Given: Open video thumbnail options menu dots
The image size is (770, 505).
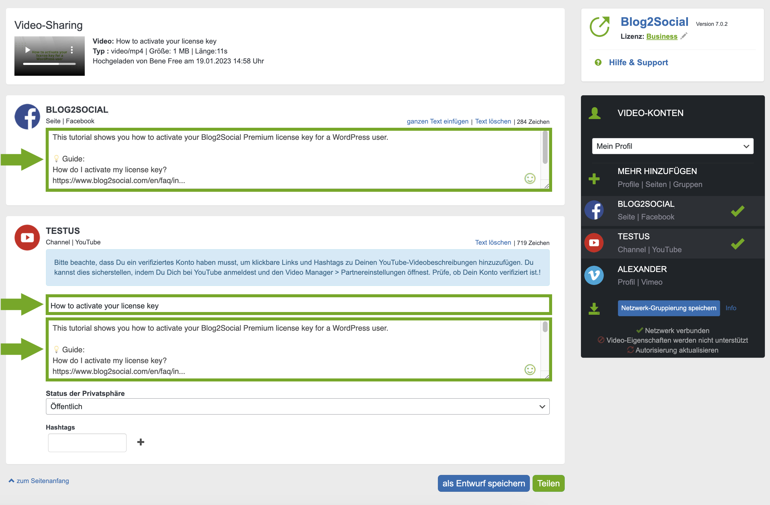Looking at the screenshot, I should (72, 50).
